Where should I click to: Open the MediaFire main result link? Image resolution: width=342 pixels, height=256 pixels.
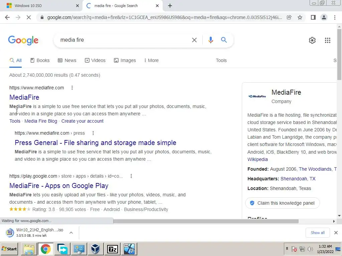pyautogui.click(x=24, y=97)
